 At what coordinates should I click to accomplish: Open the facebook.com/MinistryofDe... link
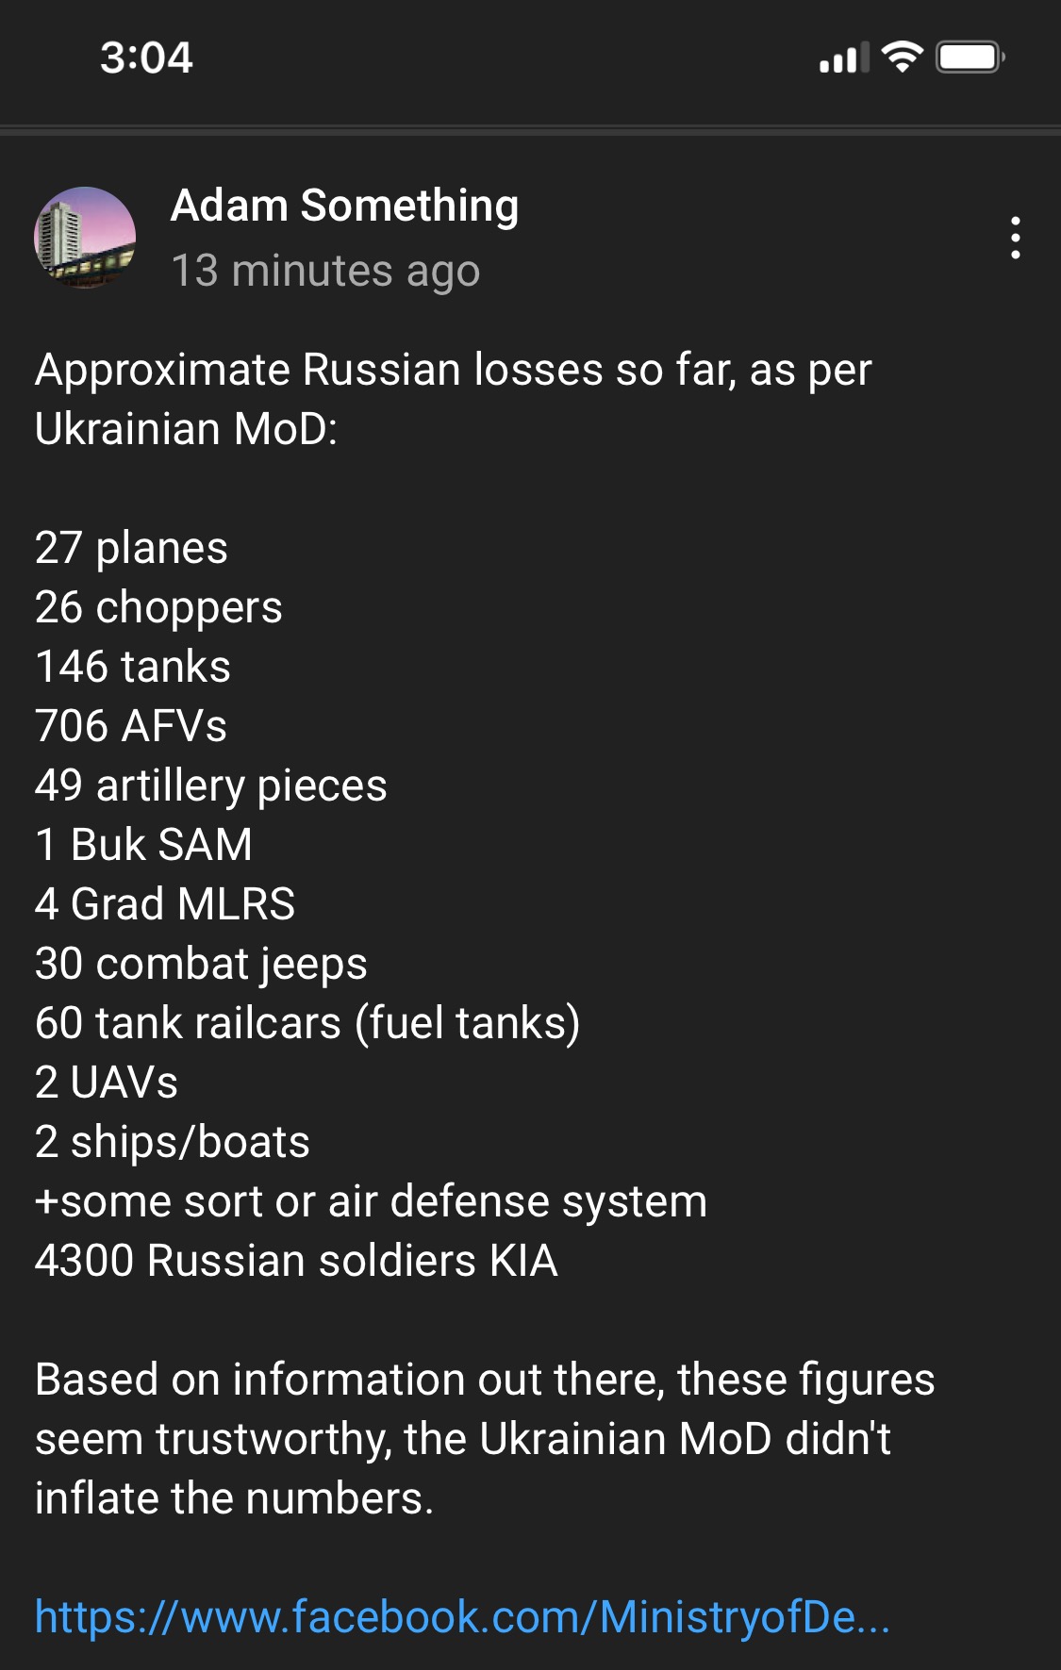[462, 1617]
